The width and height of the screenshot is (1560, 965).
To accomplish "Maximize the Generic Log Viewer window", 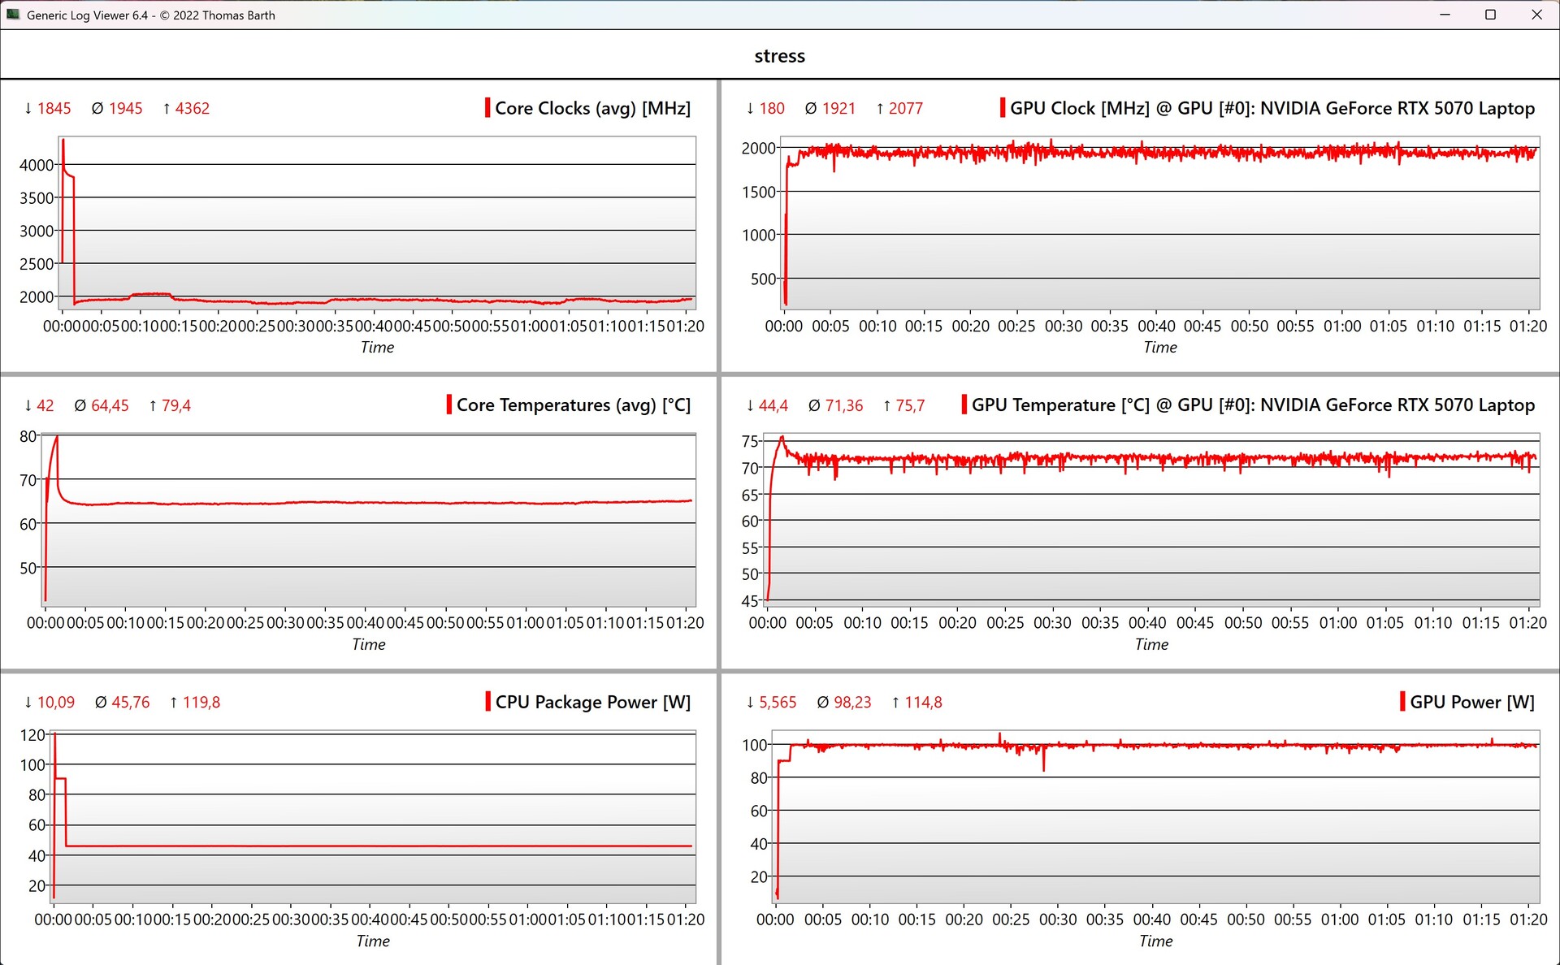I will point(1490,15).
